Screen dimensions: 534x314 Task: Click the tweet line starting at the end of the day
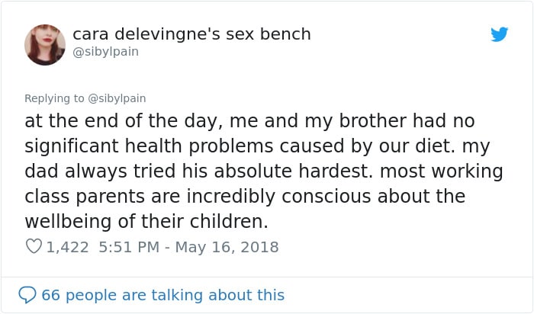tap(249, 120)
